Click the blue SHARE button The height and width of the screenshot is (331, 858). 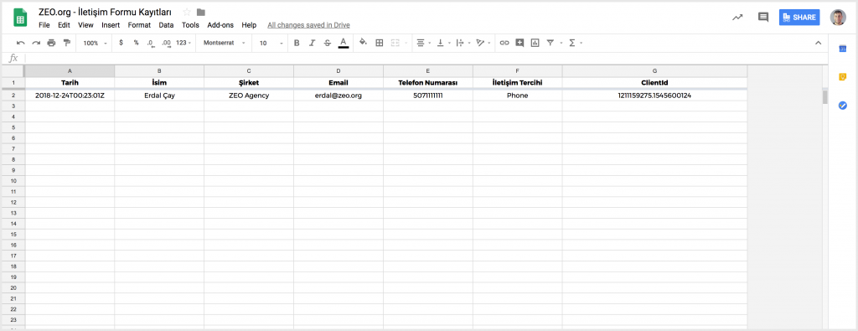(x=799, y=17)
